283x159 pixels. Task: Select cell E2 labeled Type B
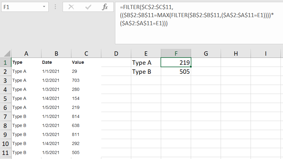[146, 72]
